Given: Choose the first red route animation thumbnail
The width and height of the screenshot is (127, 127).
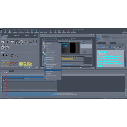Looking at the screenshot, I should [x=12, y=64].
